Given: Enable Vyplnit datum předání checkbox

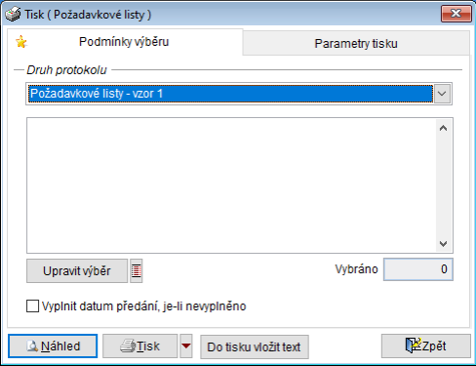Looking at the screenshot, I should 32,306.
